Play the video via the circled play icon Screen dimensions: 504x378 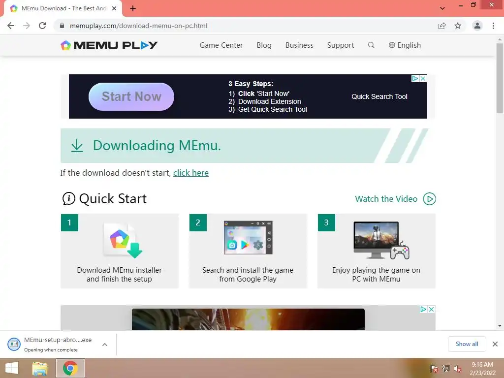(x=429, y=199)
